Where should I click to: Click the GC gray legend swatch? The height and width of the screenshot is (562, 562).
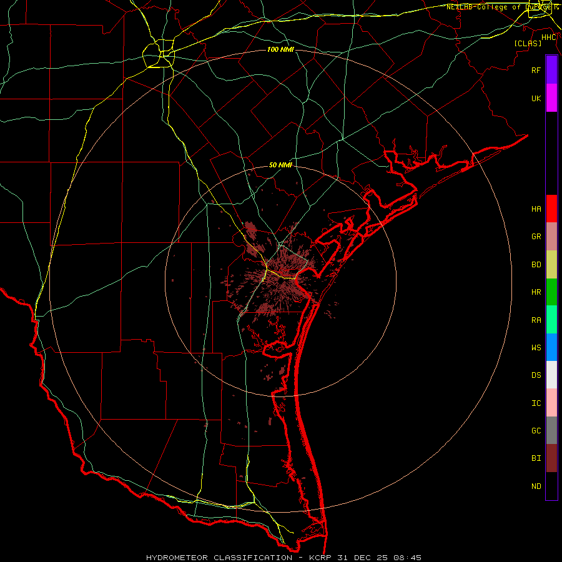point(551,430)
